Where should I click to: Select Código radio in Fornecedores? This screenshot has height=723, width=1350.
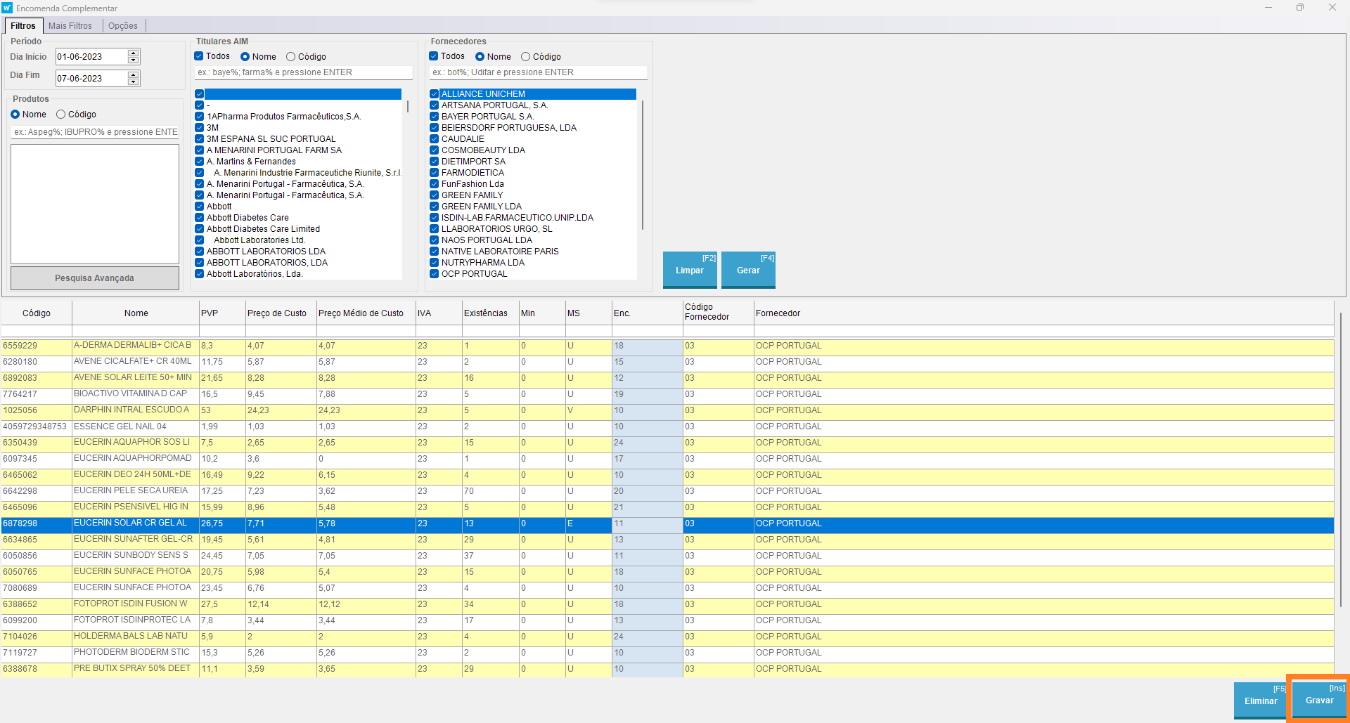(525, 57)
